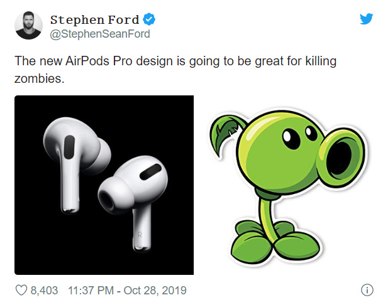Open the 11:37 PM Oct 28, 2019 timestamp
This screenshot has height=305, width=388.
coord(127,291)
